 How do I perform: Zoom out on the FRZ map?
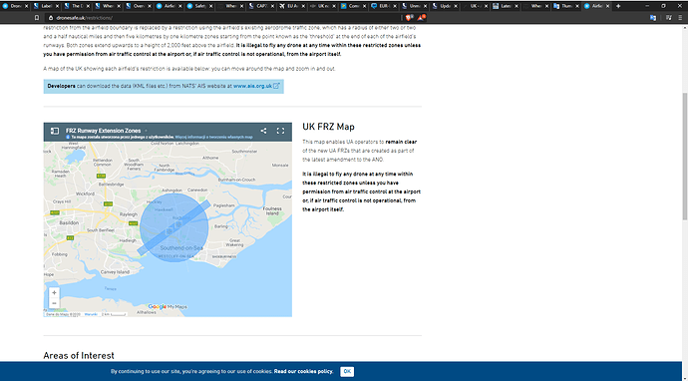coord(54,303)
